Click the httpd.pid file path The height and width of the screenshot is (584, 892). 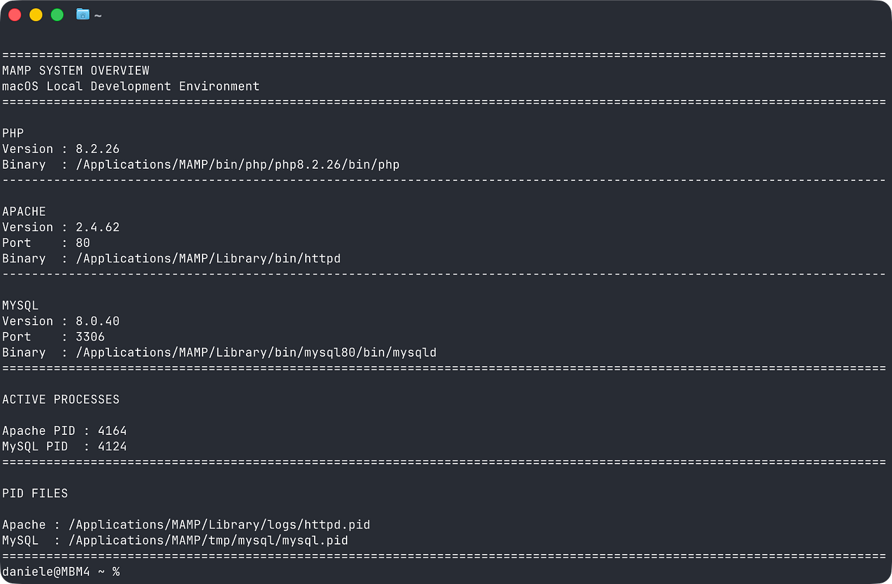pyautogui.click(x=219, y=525)
